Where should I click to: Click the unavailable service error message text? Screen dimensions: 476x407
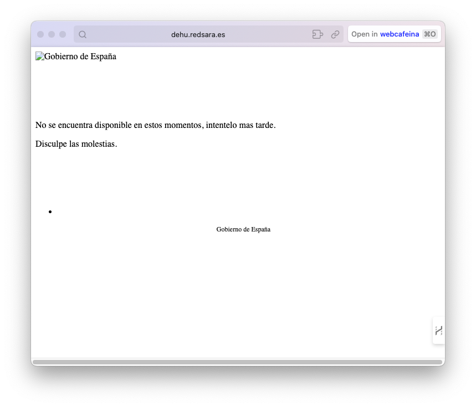(155, 125)
